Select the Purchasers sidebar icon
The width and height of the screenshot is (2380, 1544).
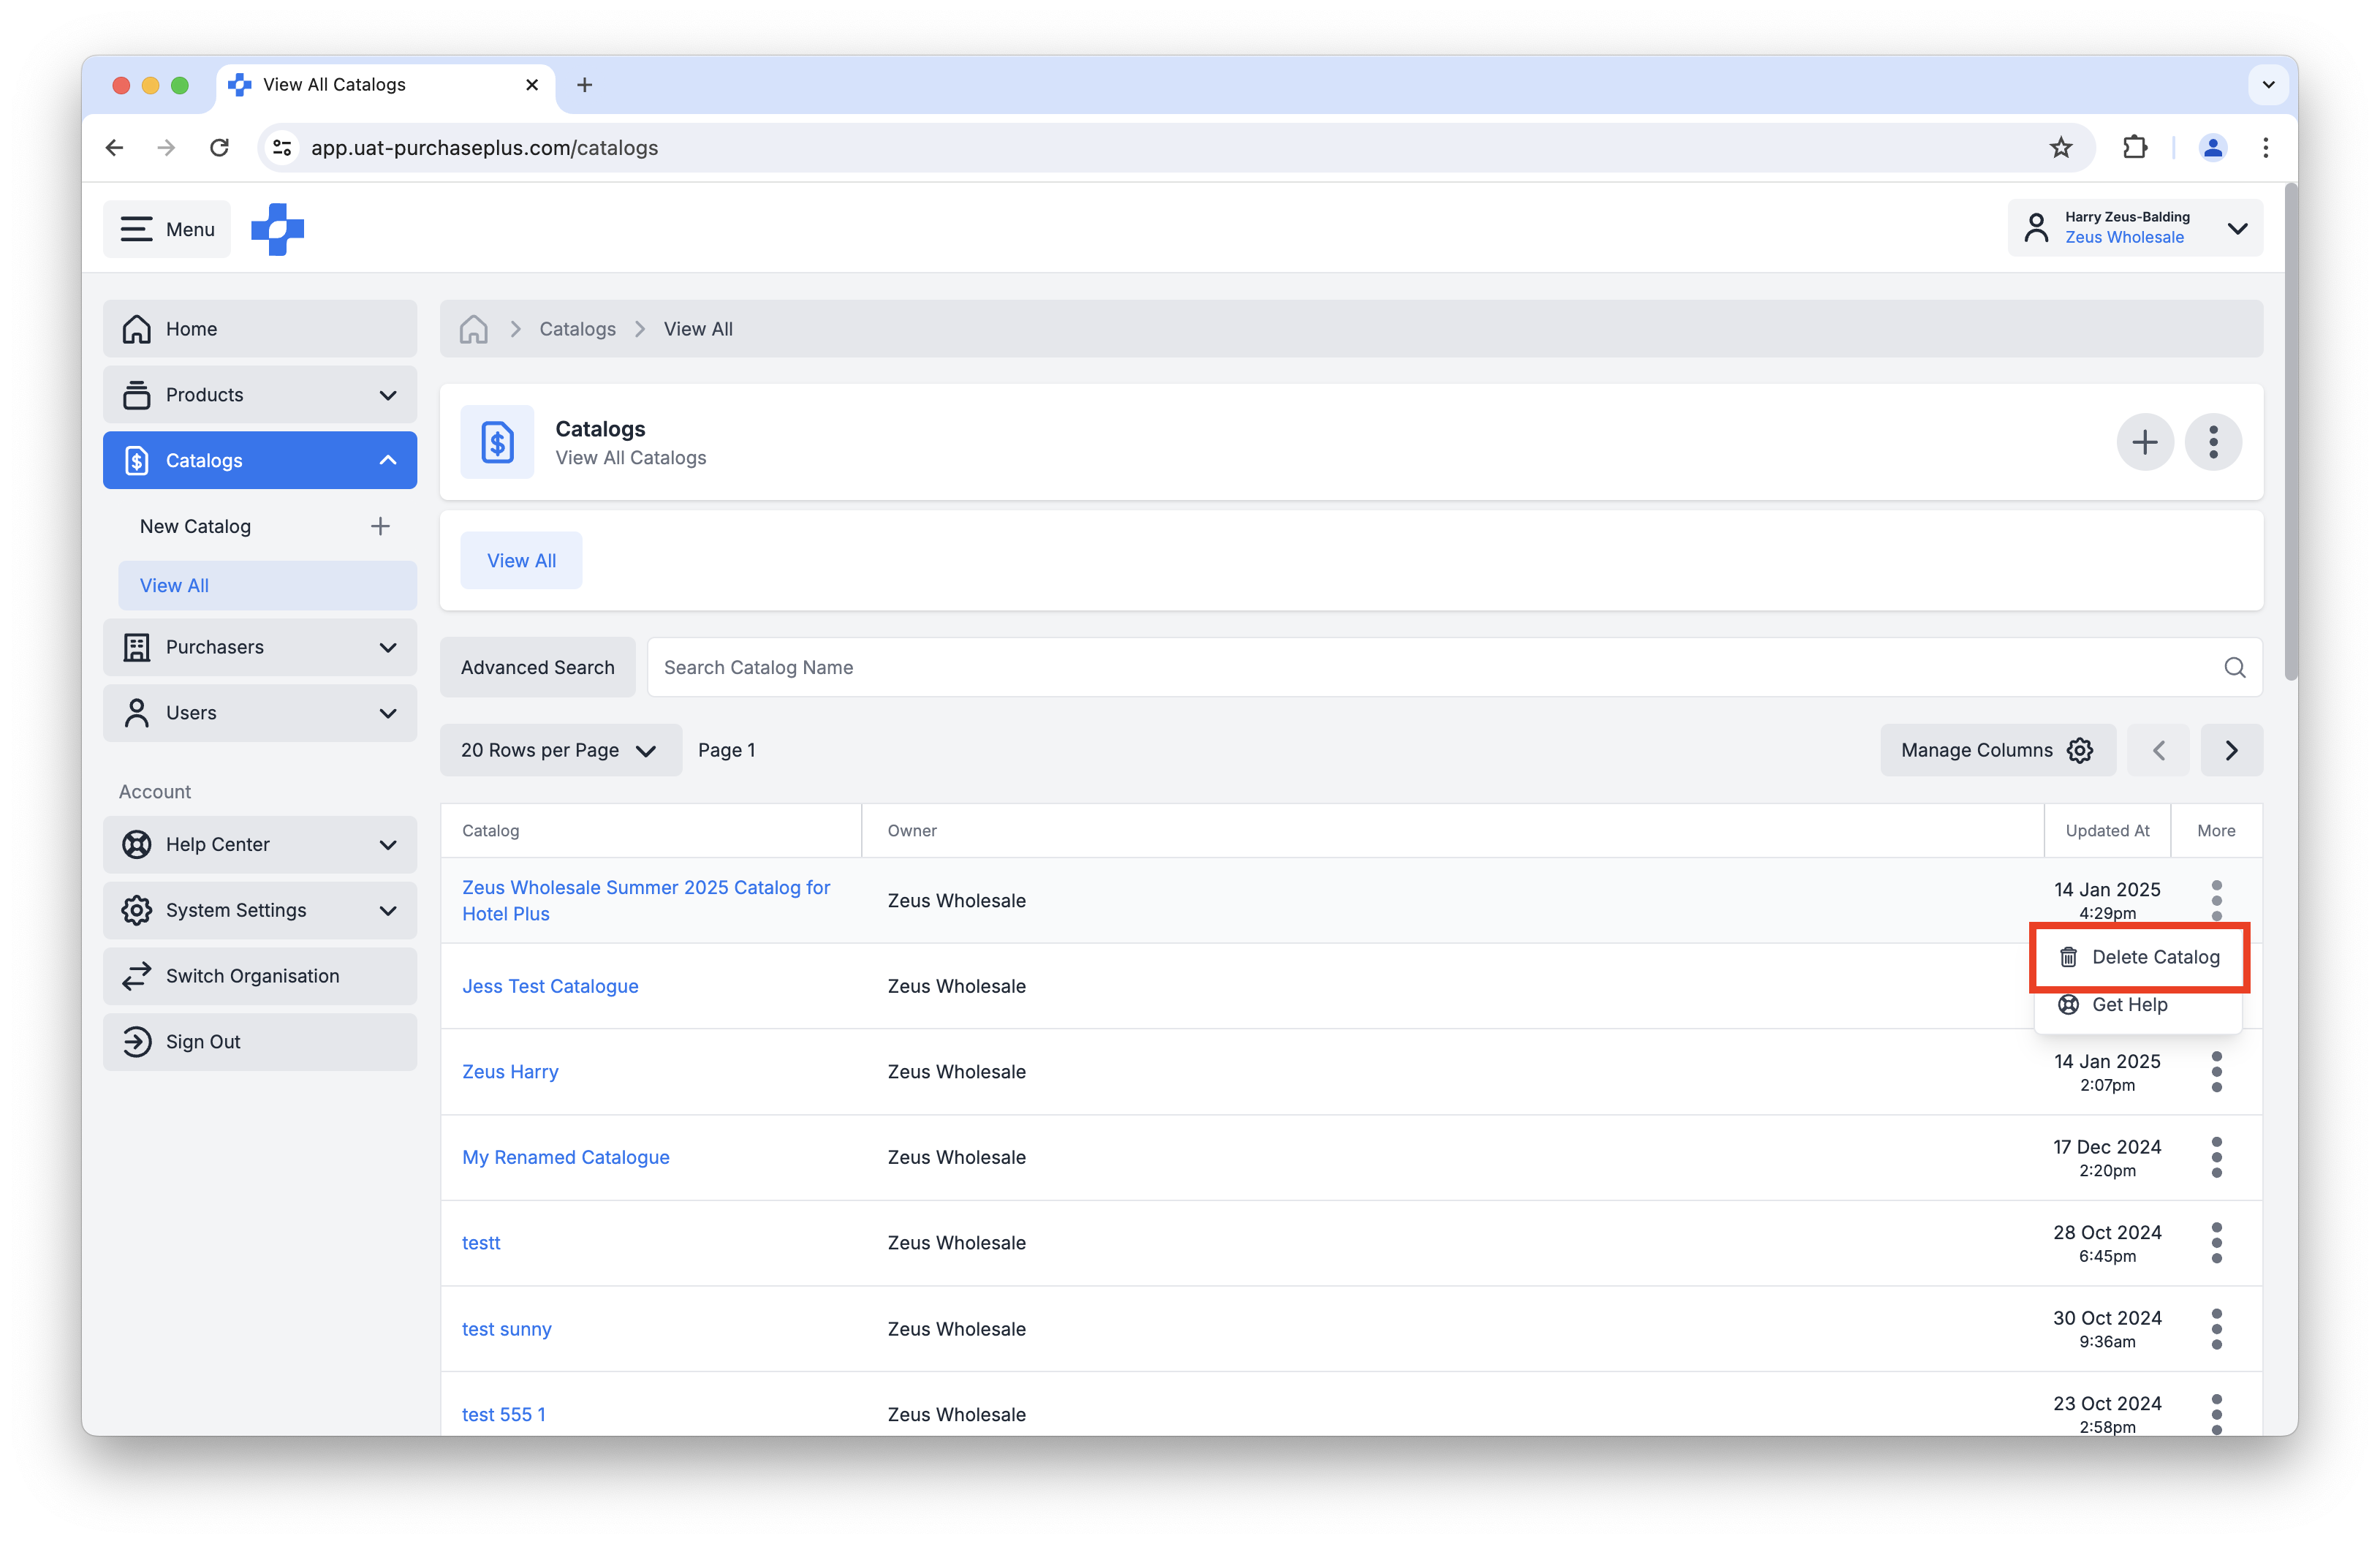[137, 647]
